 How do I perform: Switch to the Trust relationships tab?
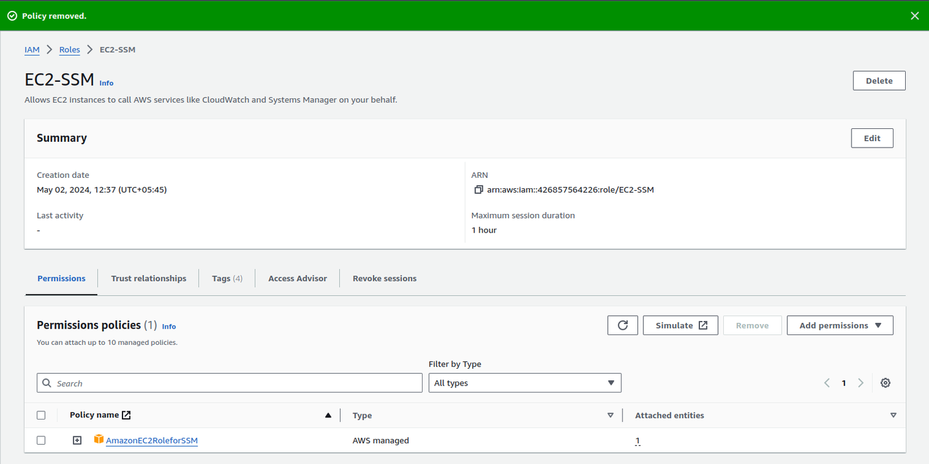[148, 278]
